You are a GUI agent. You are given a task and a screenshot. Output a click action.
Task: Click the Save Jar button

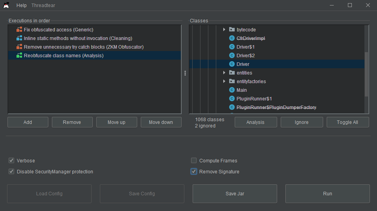point(235,194)
